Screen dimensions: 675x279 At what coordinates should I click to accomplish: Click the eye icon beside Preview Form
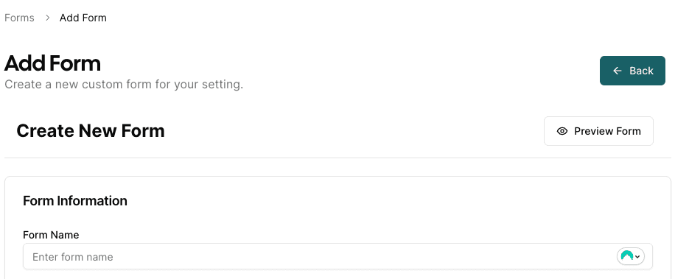coord(562,131)
